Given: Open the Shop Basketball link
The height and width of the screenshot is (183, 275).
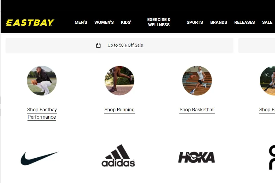Looking at the screenshot, I should coord(197,110).
